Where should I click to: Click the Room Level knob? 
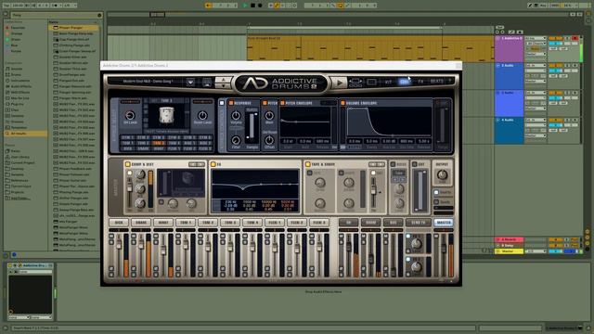point(202,115)
